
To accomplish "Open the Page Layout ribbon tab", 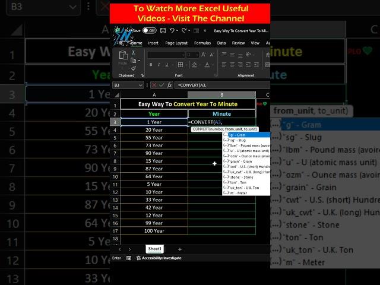I will tap(176, 43).
